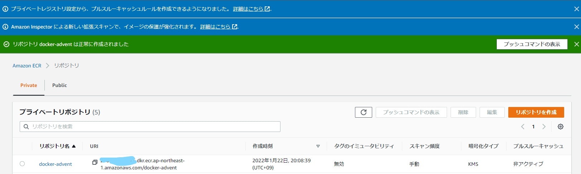The width and height of the screenshot is (581, 174).
Task: Select the docker-advent repository radio button
Action: (22, 164)
